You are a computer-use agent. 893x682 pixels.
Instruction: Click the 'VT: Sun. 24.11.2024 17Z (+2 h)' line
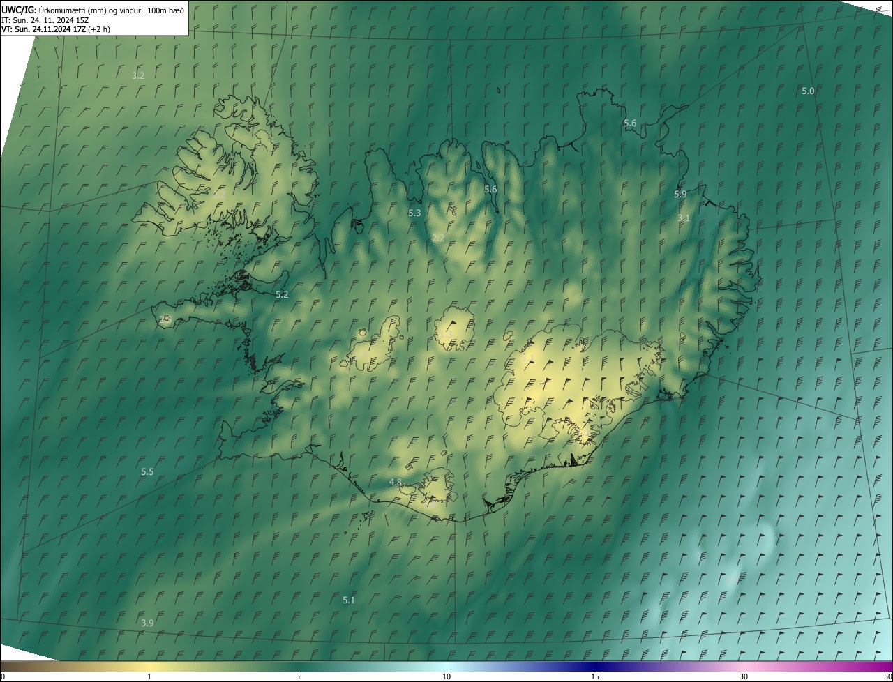coord(56,29)
